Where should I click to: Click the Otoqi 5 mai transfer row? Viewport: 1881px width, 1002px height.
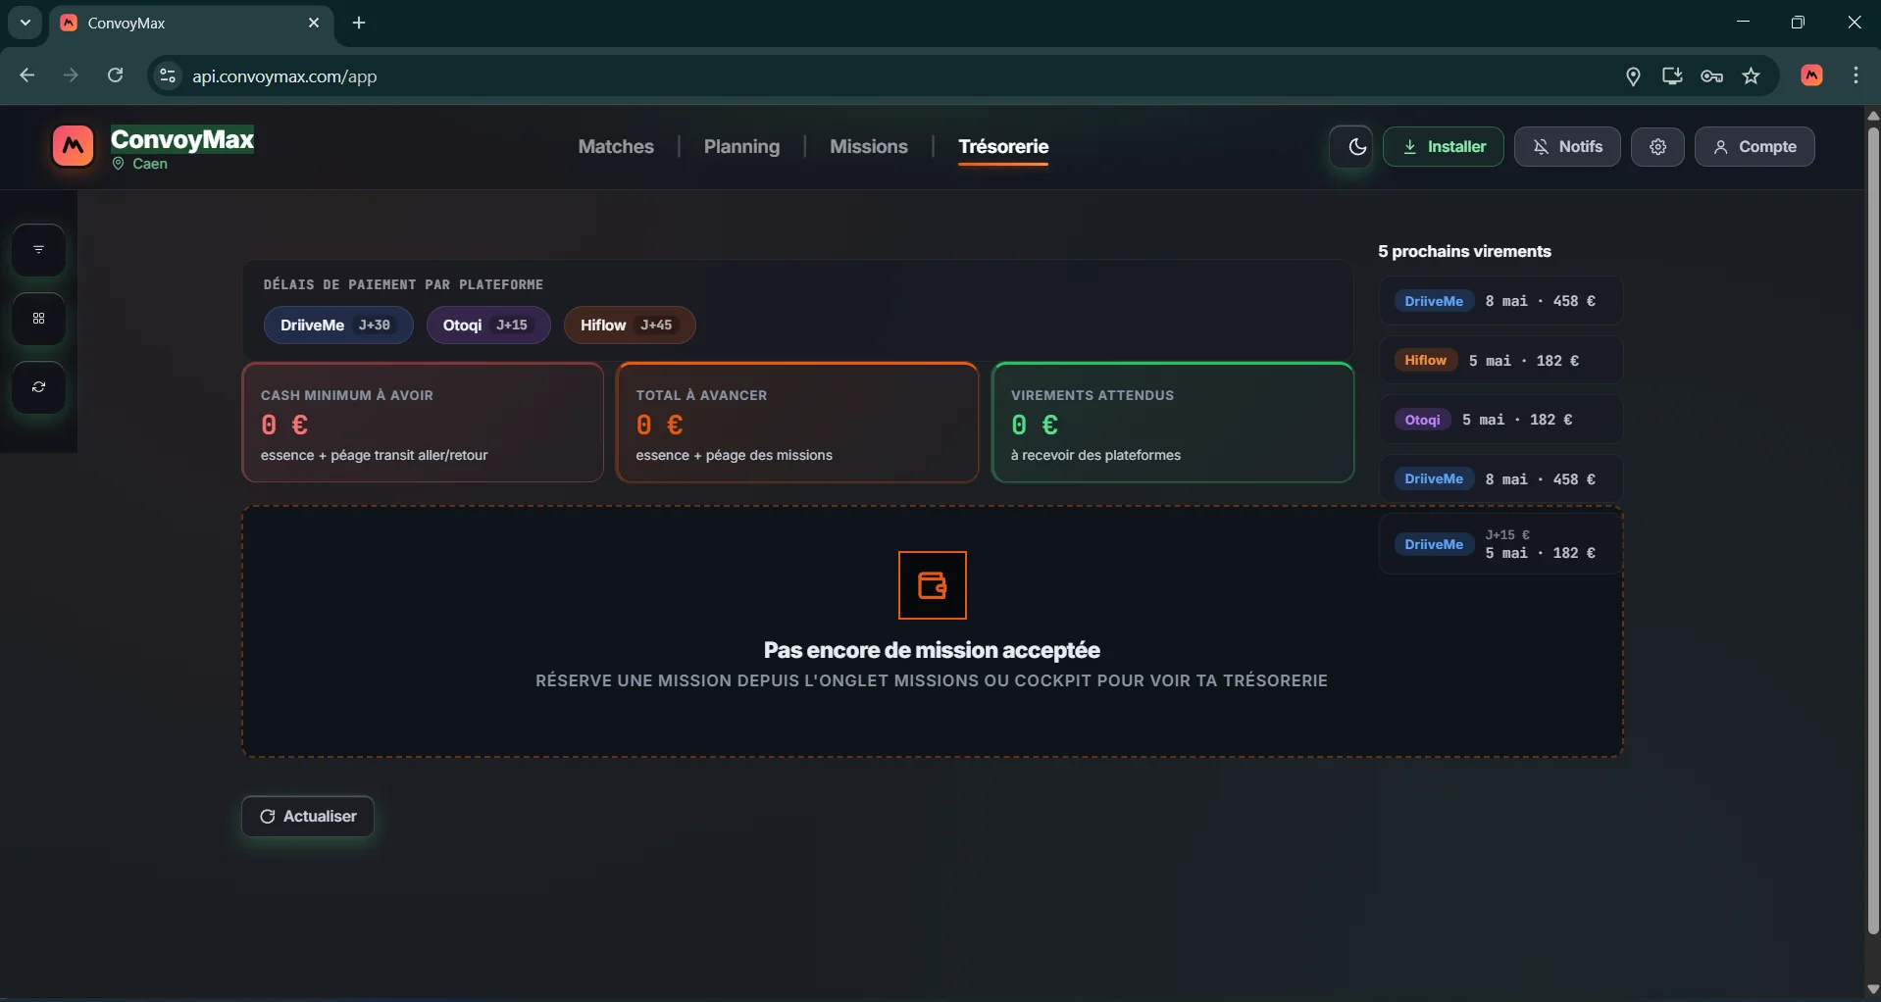(x=1500, y=420)
